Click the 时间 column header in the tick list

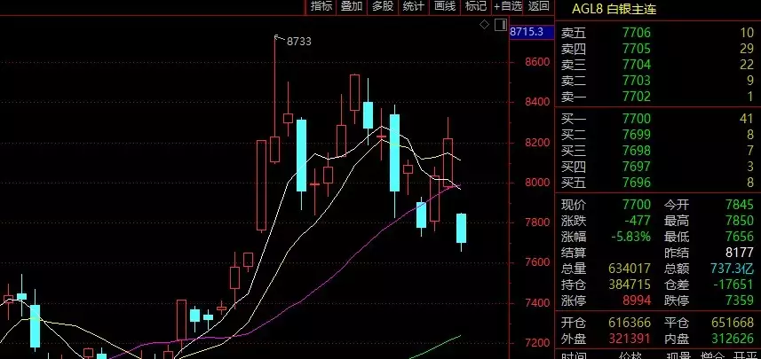[x=574, y=356]
